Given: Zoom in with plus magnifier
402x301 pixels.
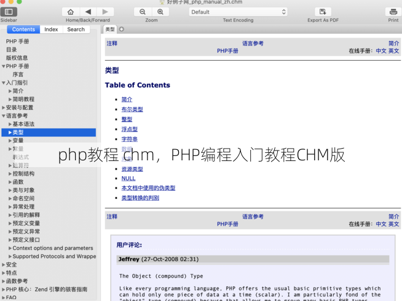Looking at the screenshot, I should pyautogui.click(x=160, y=12).
